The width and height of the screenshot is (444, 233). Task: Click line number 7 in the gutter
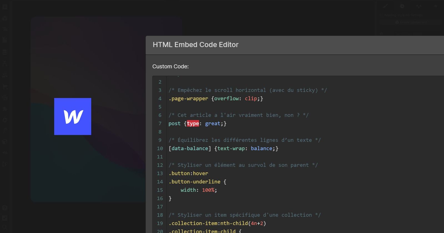(160, 123)
